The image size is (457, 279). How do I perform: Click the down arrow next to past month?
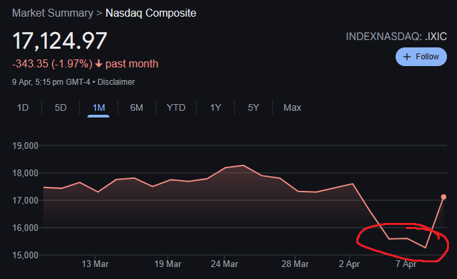click(x=99, y=64)
